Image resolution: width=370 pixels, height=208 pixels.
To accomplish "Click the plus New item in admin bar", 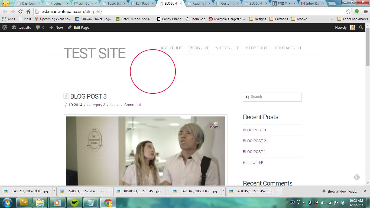I will tap(56, 27).
